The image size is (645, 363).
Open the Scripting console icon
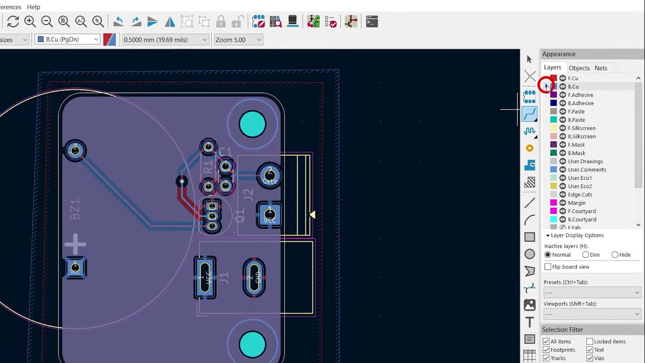click(x=372, y=22)
